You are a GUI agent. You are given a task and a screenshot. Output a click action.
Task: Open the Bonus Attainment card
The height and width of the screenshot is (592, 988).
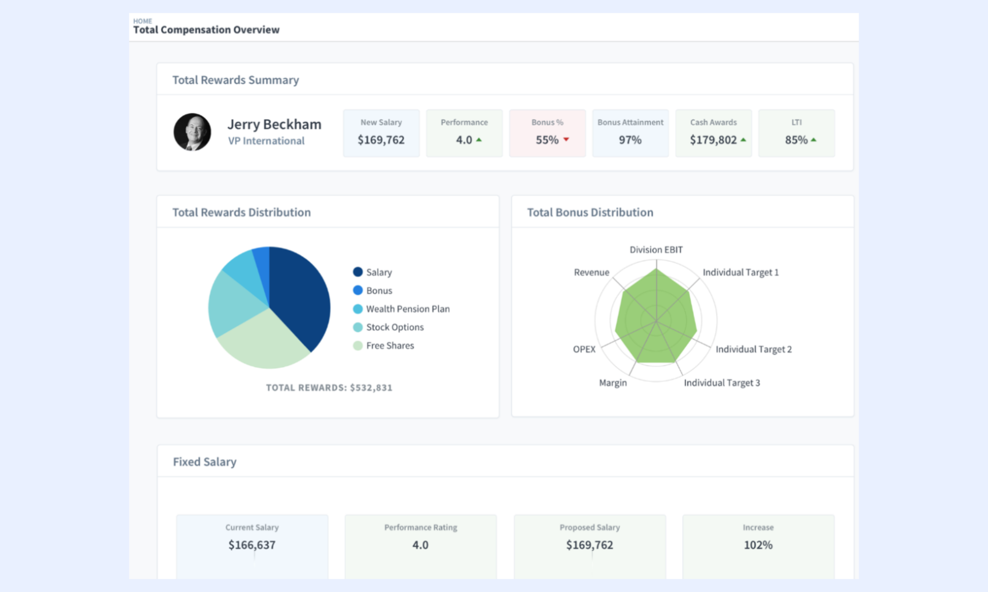point(630,133)
